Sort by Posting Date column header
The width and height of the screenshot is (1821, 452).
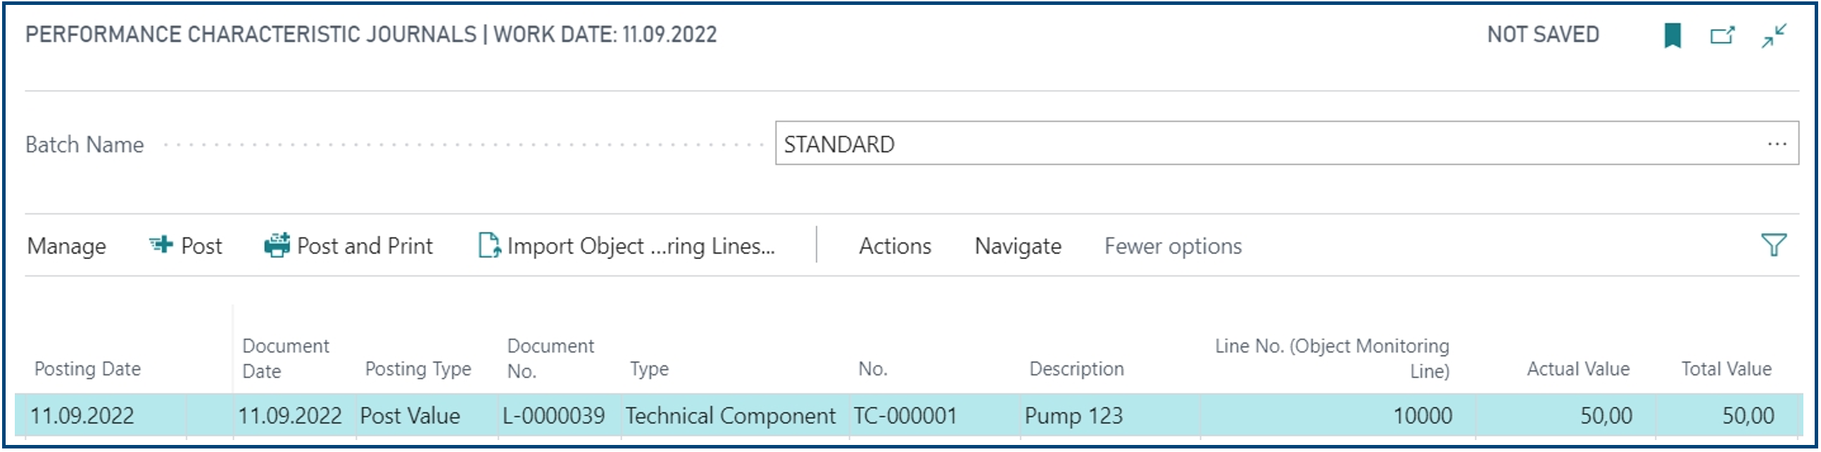(x=88, y=368)
